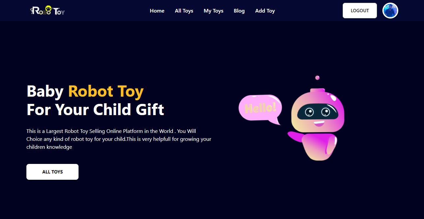Click the robot's dark visor face
This screenshot has width=424, height=219.
point(318,113)
